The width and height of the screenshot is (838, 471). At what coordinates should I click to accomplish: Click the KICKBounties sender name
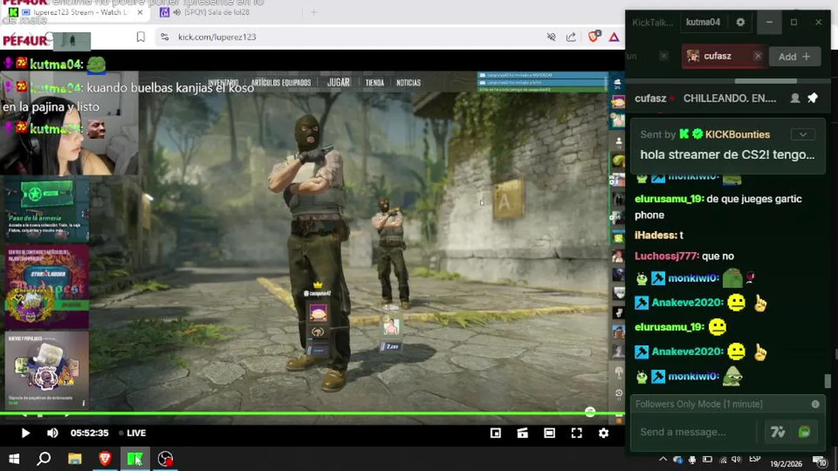[737, 134]
